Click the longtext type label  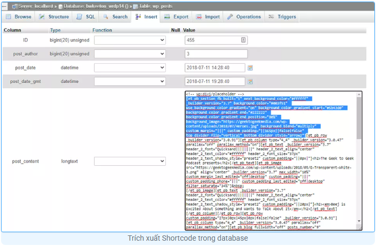coord(70,162)
